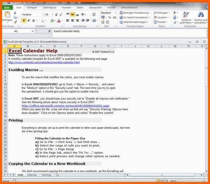
Task: Open the font size 16 dropdown
Action: pos(52,14)
